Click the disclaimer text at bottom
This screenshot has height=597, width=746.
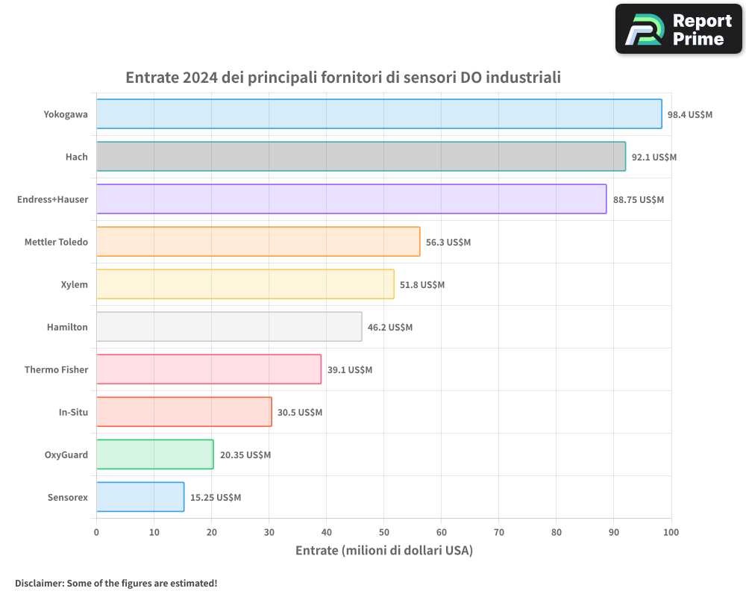coord(116,583)
